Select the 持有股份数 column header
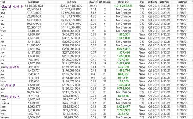This screenshot has width=193, height=119. pos(34,2)
